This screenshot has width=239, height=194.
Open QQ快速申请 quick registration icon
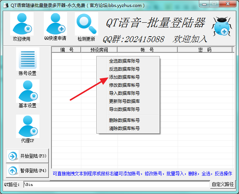point(55,24)
